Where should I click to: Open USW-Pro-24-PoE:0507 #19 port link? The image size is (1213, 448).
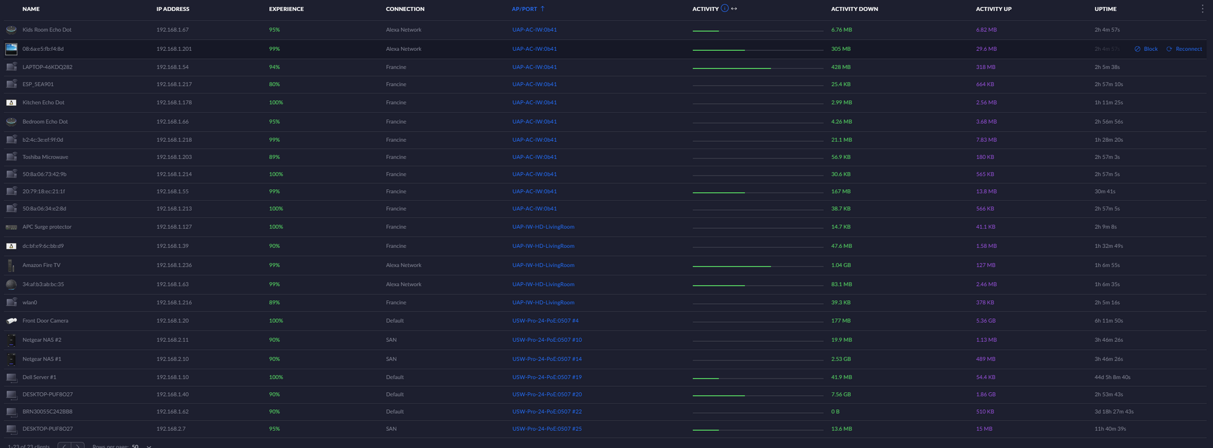[546, 377]
